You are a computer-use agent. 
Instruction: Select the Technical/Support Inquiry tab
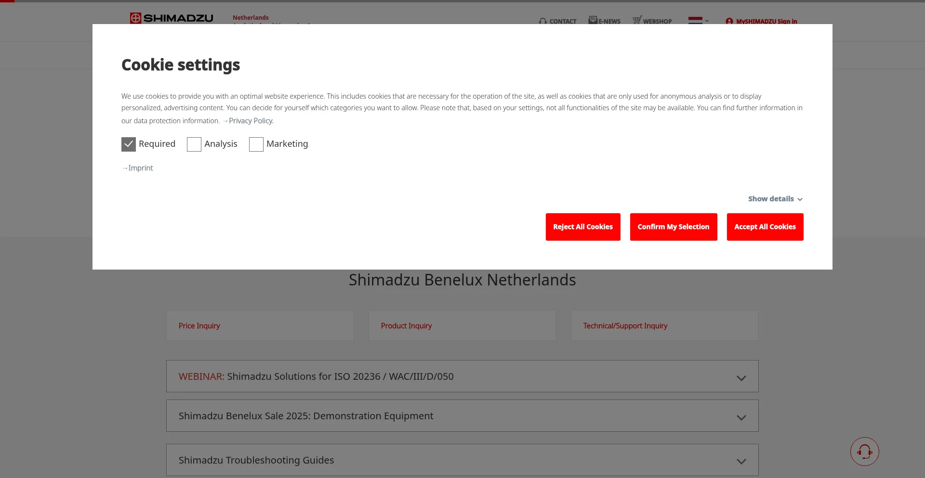[x=664, y=325]
